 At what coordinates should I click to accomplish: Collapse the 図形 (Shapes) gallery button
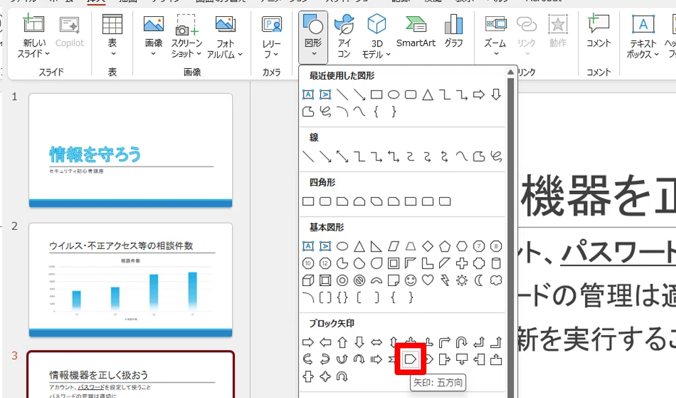point(313,36)
